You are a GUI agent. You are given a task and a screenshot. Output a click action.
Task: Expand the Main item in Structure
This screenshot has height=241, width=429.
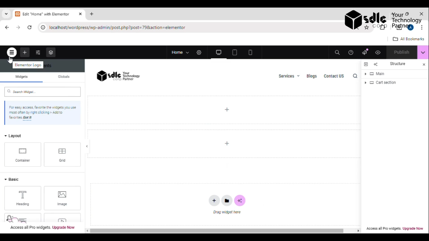[x=365, y=74]
